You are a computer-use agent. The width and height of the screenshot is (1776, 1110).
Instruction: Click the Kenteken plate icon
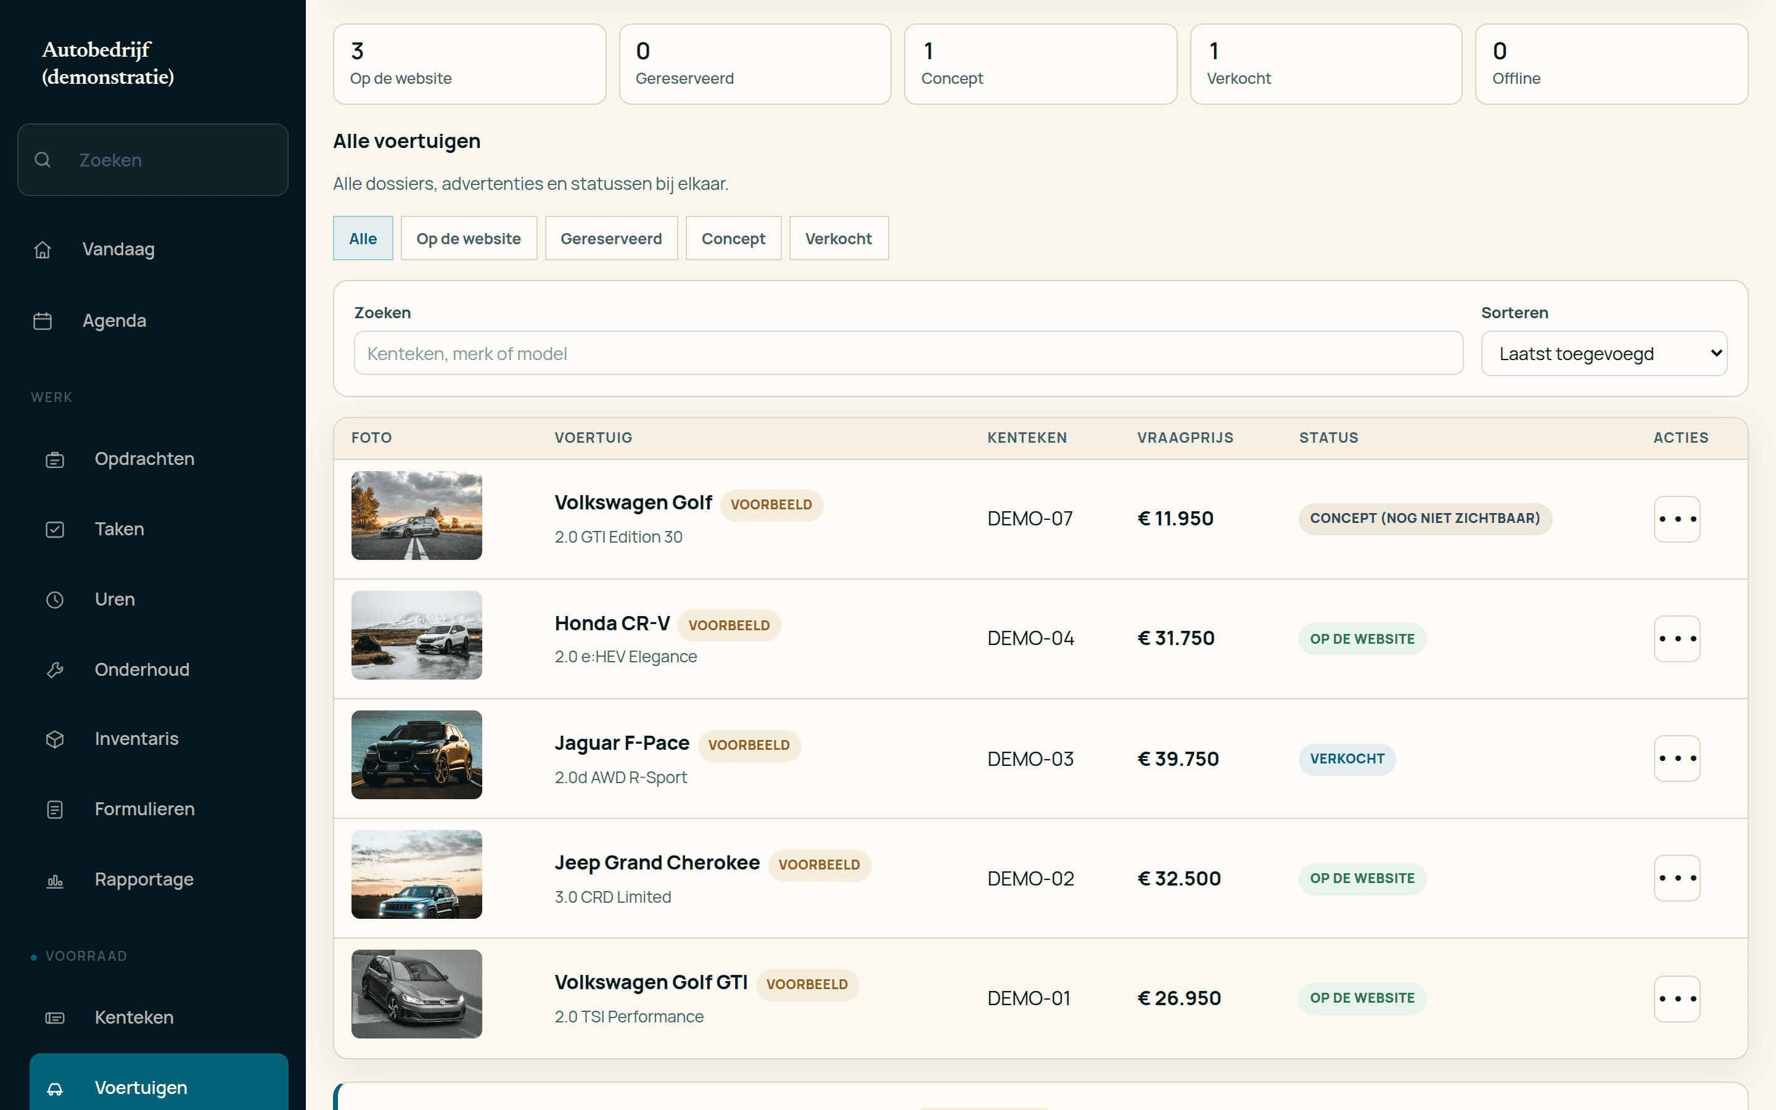[x=55, y=1017]
